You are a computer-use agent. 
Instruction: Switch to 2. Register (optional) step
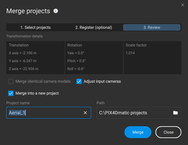(x=94, y=27)
